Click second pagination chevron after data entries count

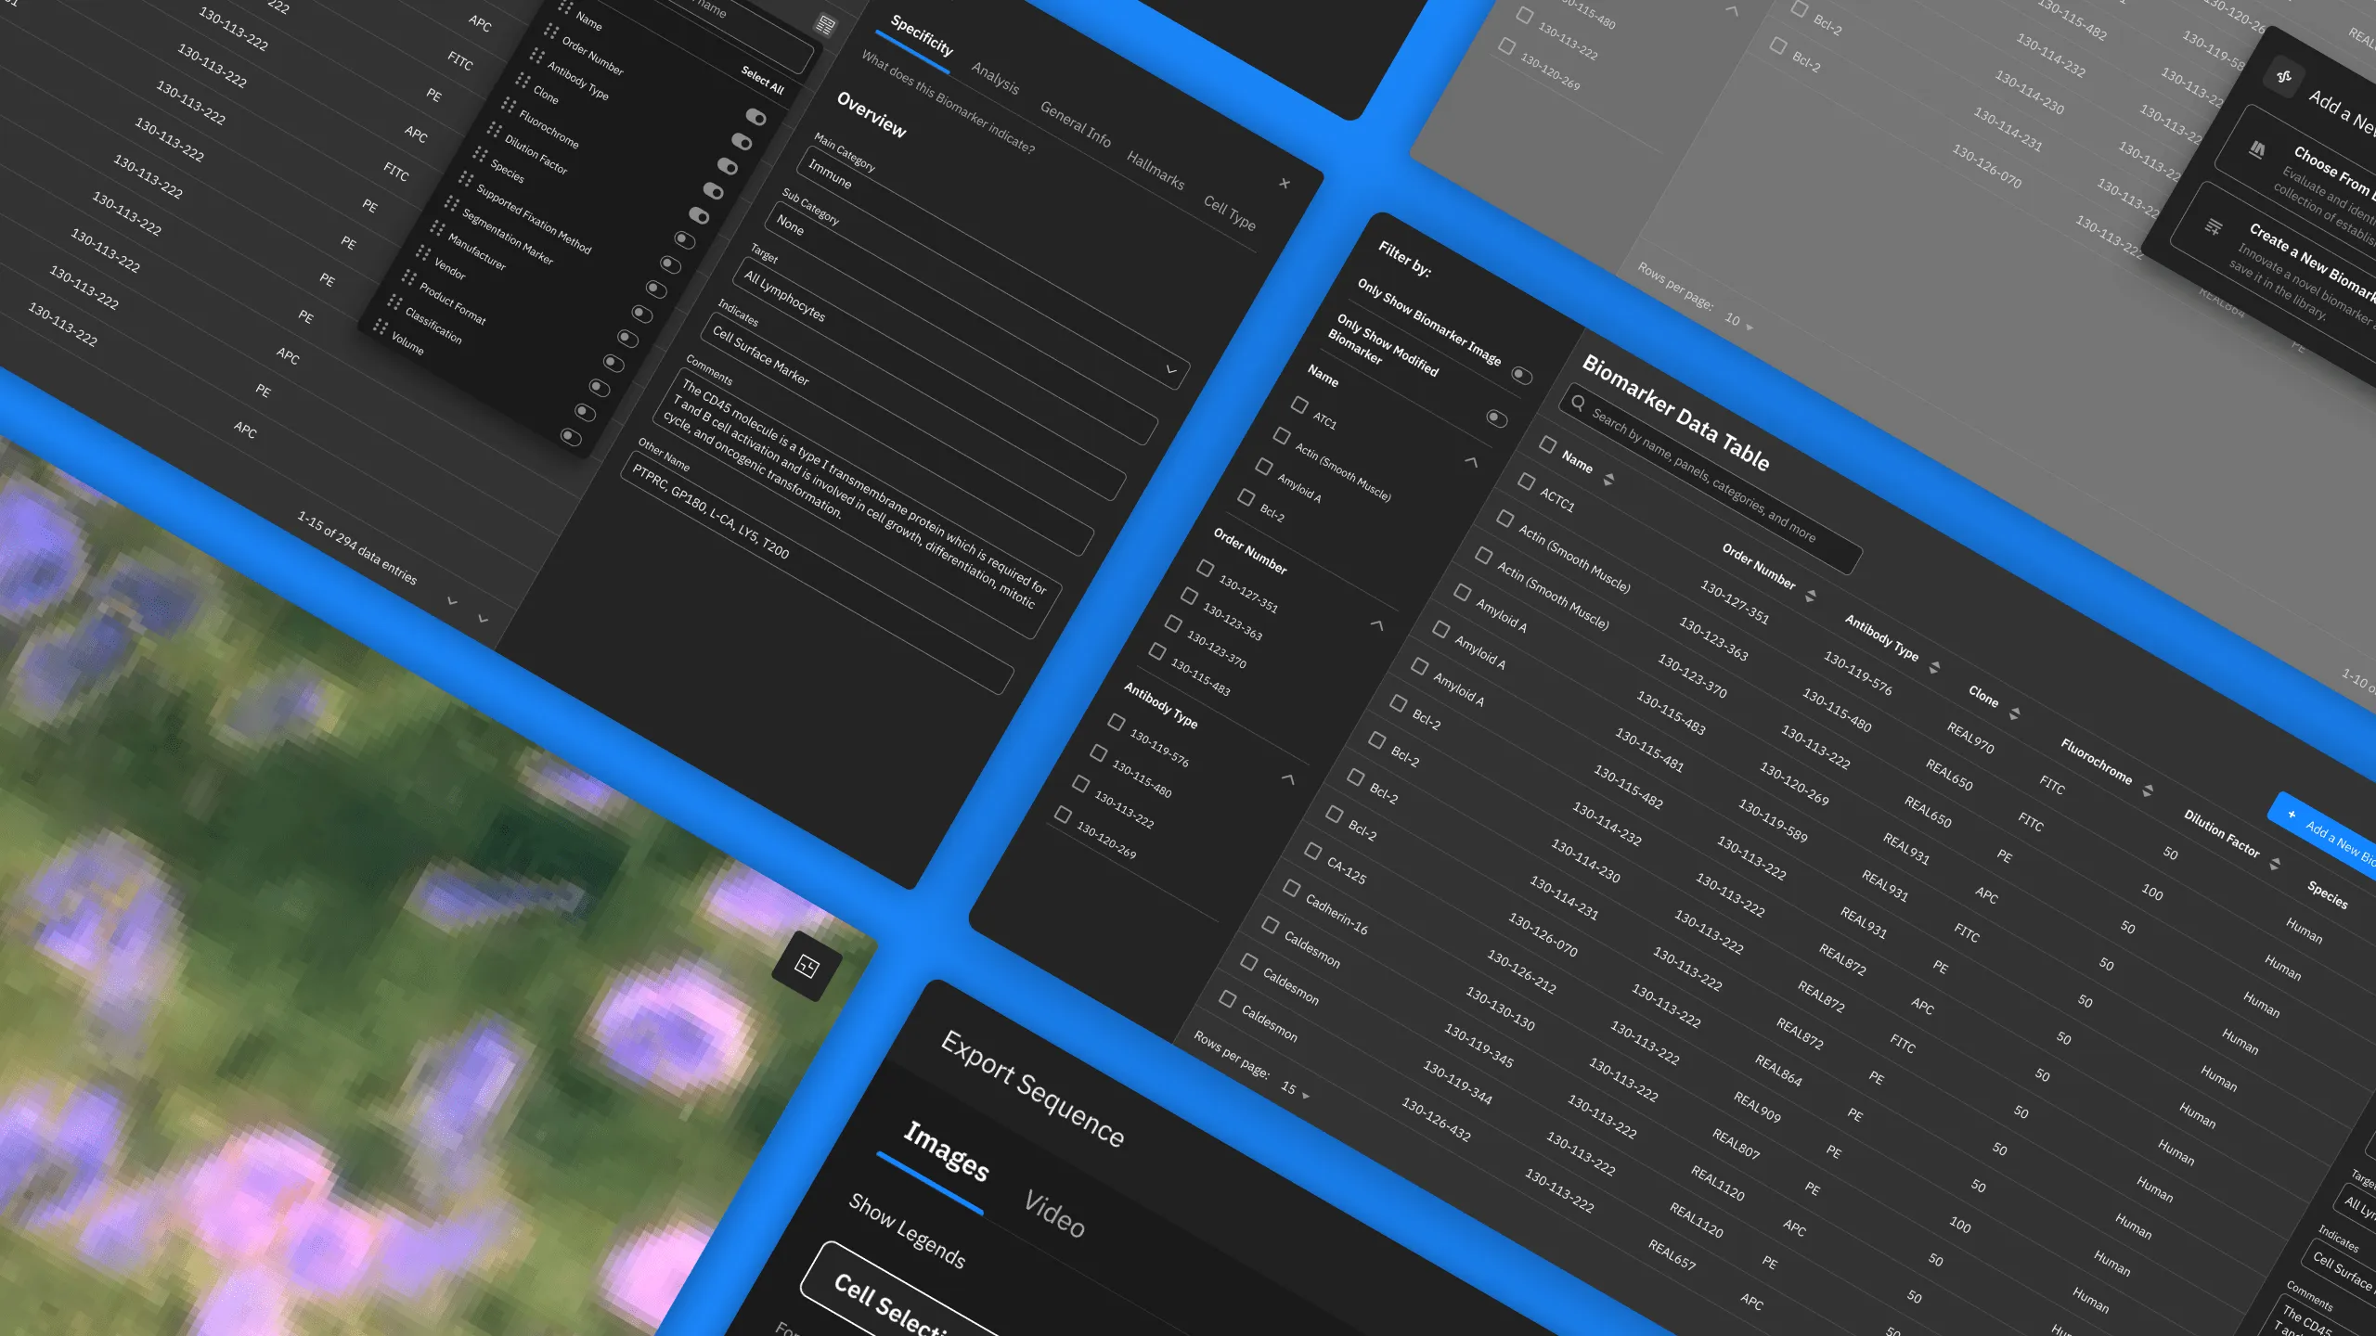tap(483, 618)
